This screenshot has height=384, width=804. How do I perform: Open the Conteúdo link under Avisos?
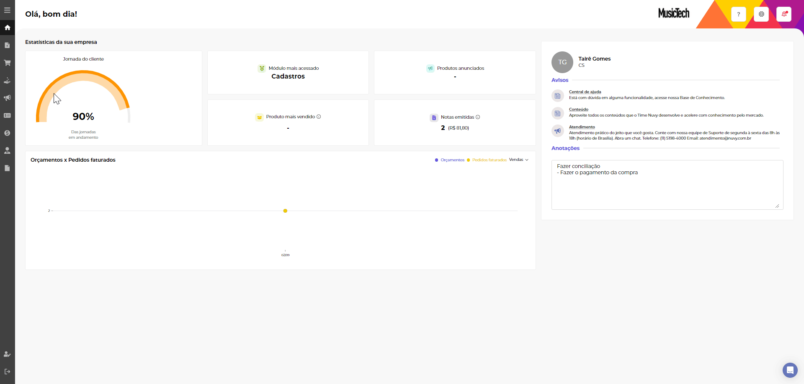pyautogui.click(x=578, y=109)
